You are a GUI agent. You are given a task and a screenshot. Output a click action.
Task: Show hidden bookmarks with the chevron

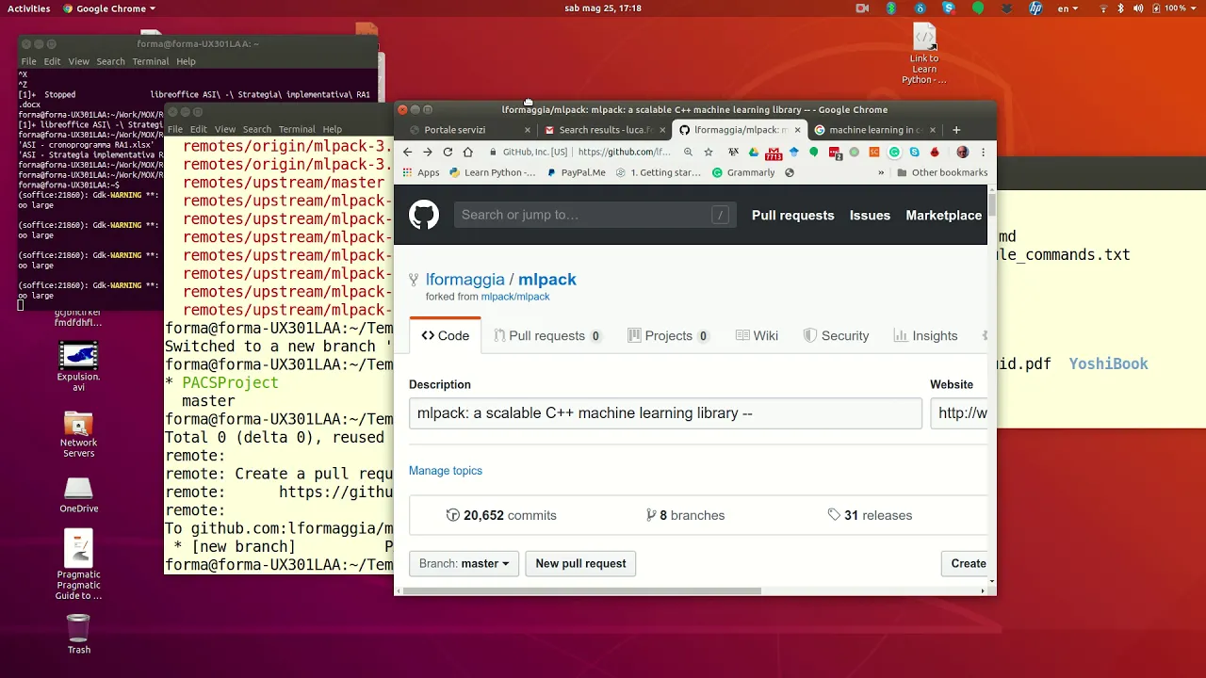pos(881,172)
